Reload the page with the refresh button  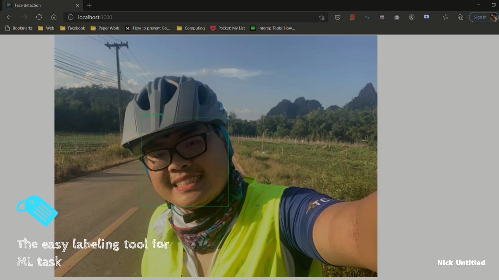39,17
